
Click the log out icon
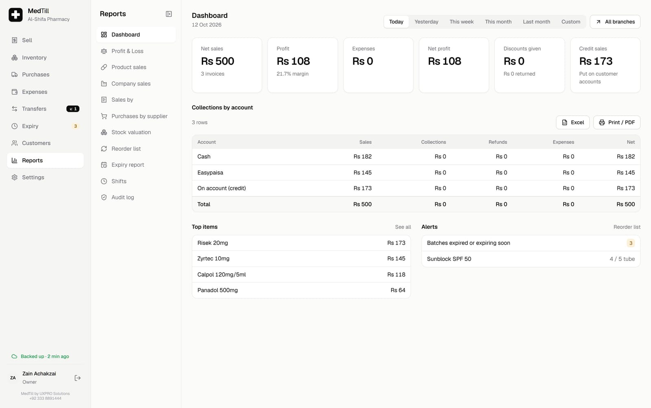(x=78, y=378)
